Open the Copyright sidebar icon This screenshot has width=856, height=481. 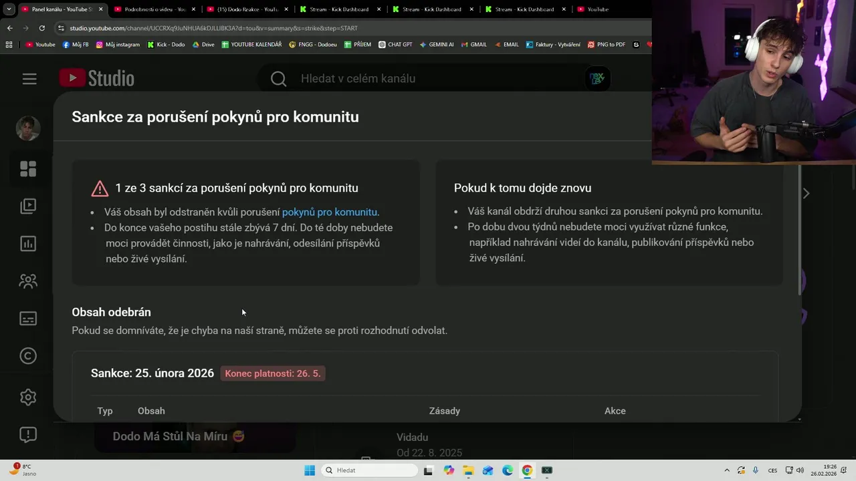[28, 356]
